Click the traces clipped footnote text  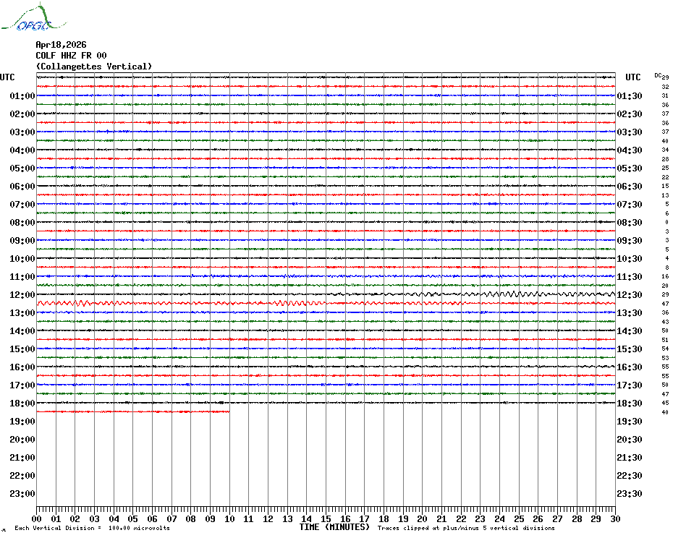[x=466, y=528]
